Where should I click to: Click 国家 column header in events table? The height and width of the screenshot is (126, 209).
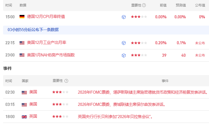pyautogui.click(x=25, y=81)
